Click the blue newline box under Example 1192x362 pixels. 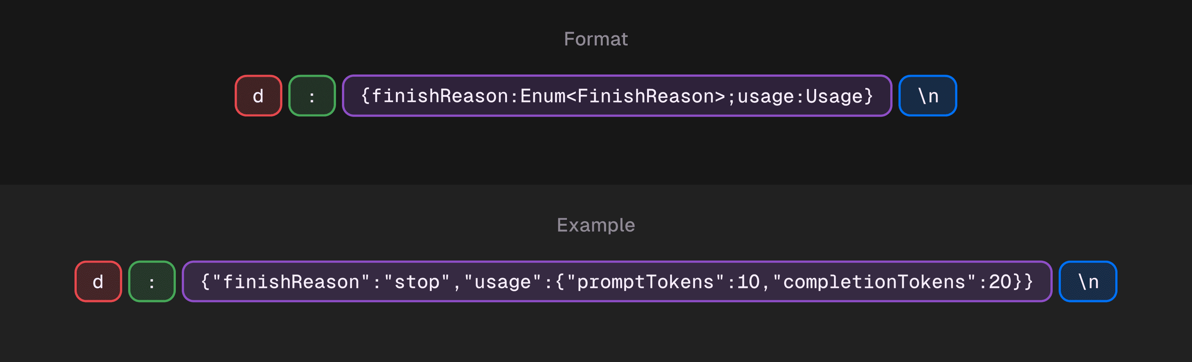tap(1087, 282)
